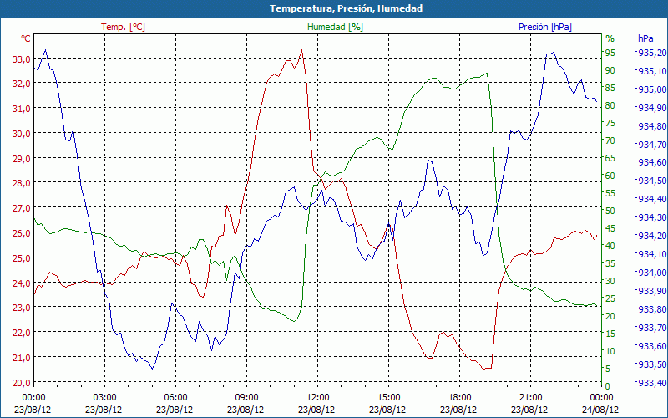Screen dimensions: 668x418
Task: Click humidity axis value '55'
Action: tap(610, 193)
